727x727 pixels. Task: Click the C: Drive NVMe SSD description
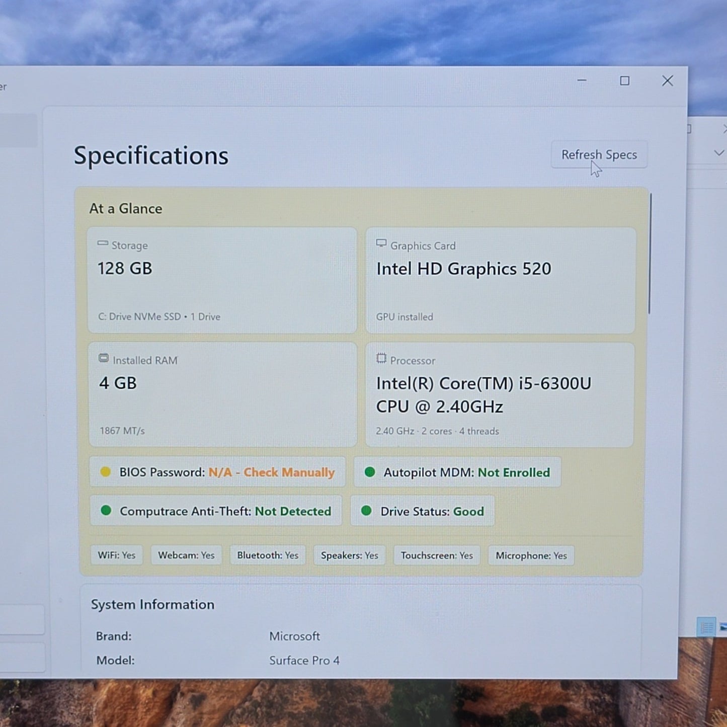tap(159, 316)
